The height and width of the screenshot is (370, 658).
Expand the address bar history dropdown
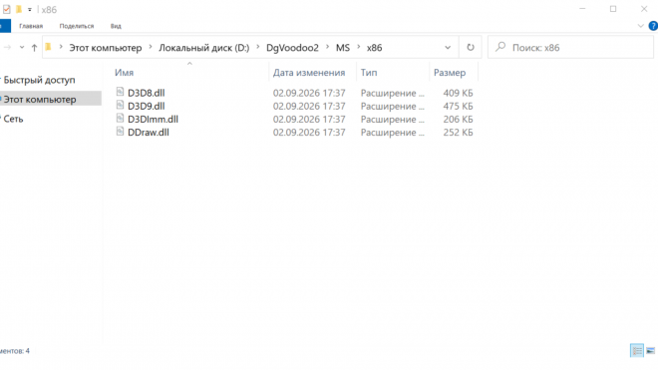448,48
